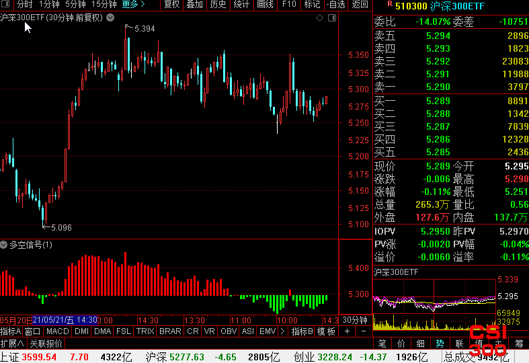The width and height of the screenshot is (529, 363).
Task: Click the 卖一 5.290 ask row
Action: point(451,87)
